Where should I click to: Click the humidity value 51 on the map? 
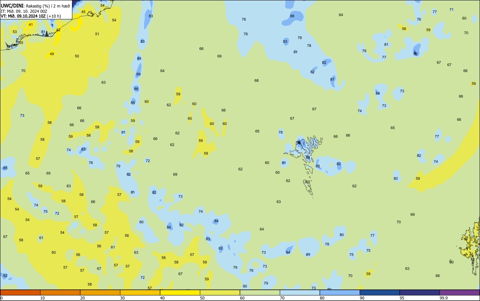click(x=97, y=34)
